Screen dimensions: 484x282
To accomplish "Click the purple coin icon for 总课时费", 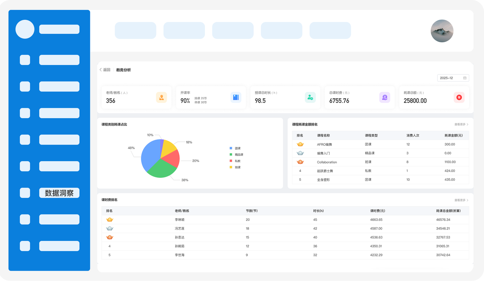I will 385,97.
